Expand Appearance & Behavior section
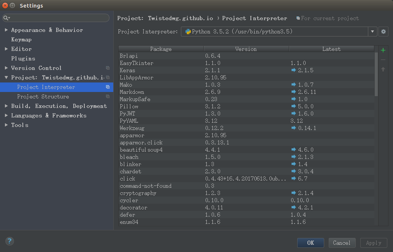Image resolution: width=393 pixels, height=252 pixels. pyautogui.click(x=6, y=30)
